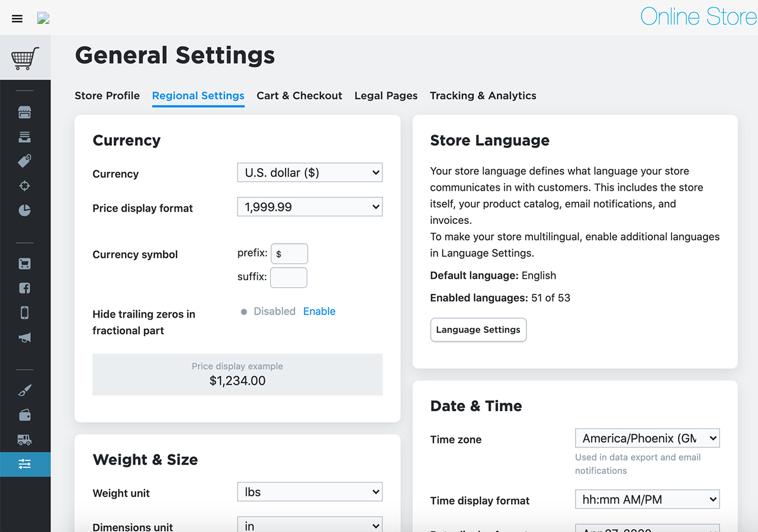758x532 pixels.
Task: Open the truck shipping icon
Action: pyautogui.click(x=24, y=439)
